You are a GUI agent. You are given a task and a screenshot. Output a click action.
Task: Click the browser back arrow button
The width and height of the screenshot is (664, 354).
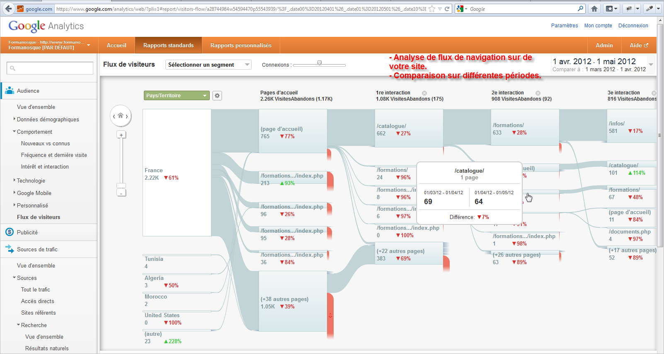pos(8,8)
